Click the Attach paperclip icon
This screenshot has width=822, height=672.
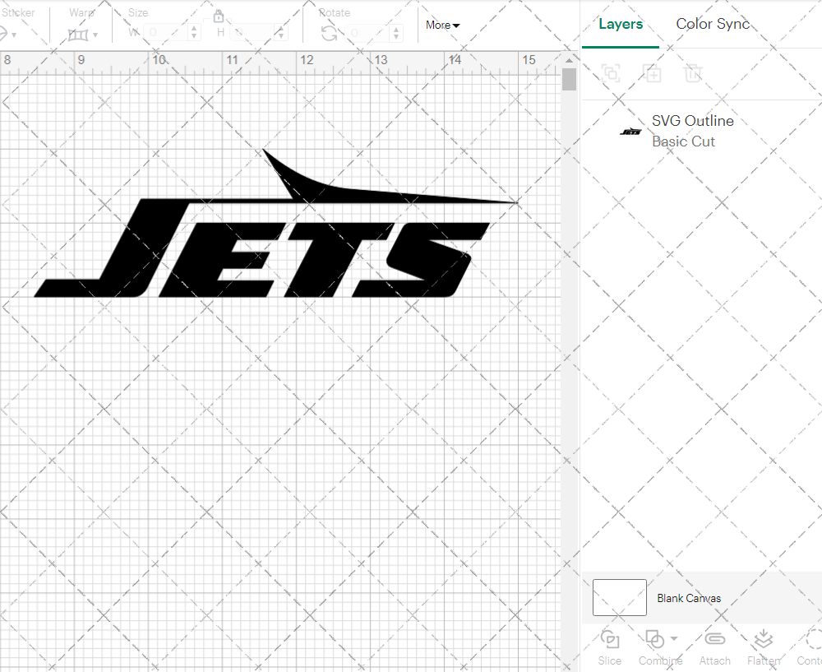tap(715, 640)
